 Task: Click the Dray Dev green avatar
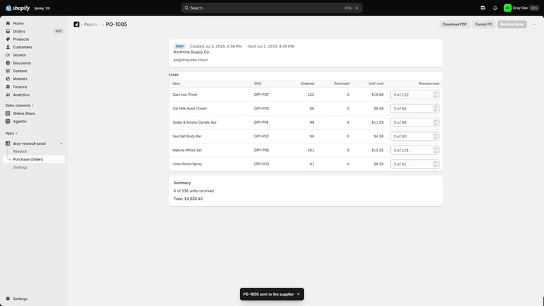coord(507,8)
